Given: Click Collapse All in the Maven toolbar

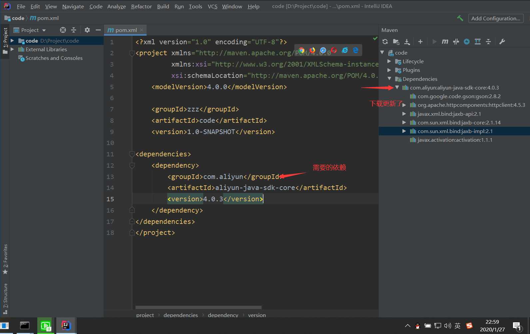Looking at the screenshot, I should [x=488, y=42].
